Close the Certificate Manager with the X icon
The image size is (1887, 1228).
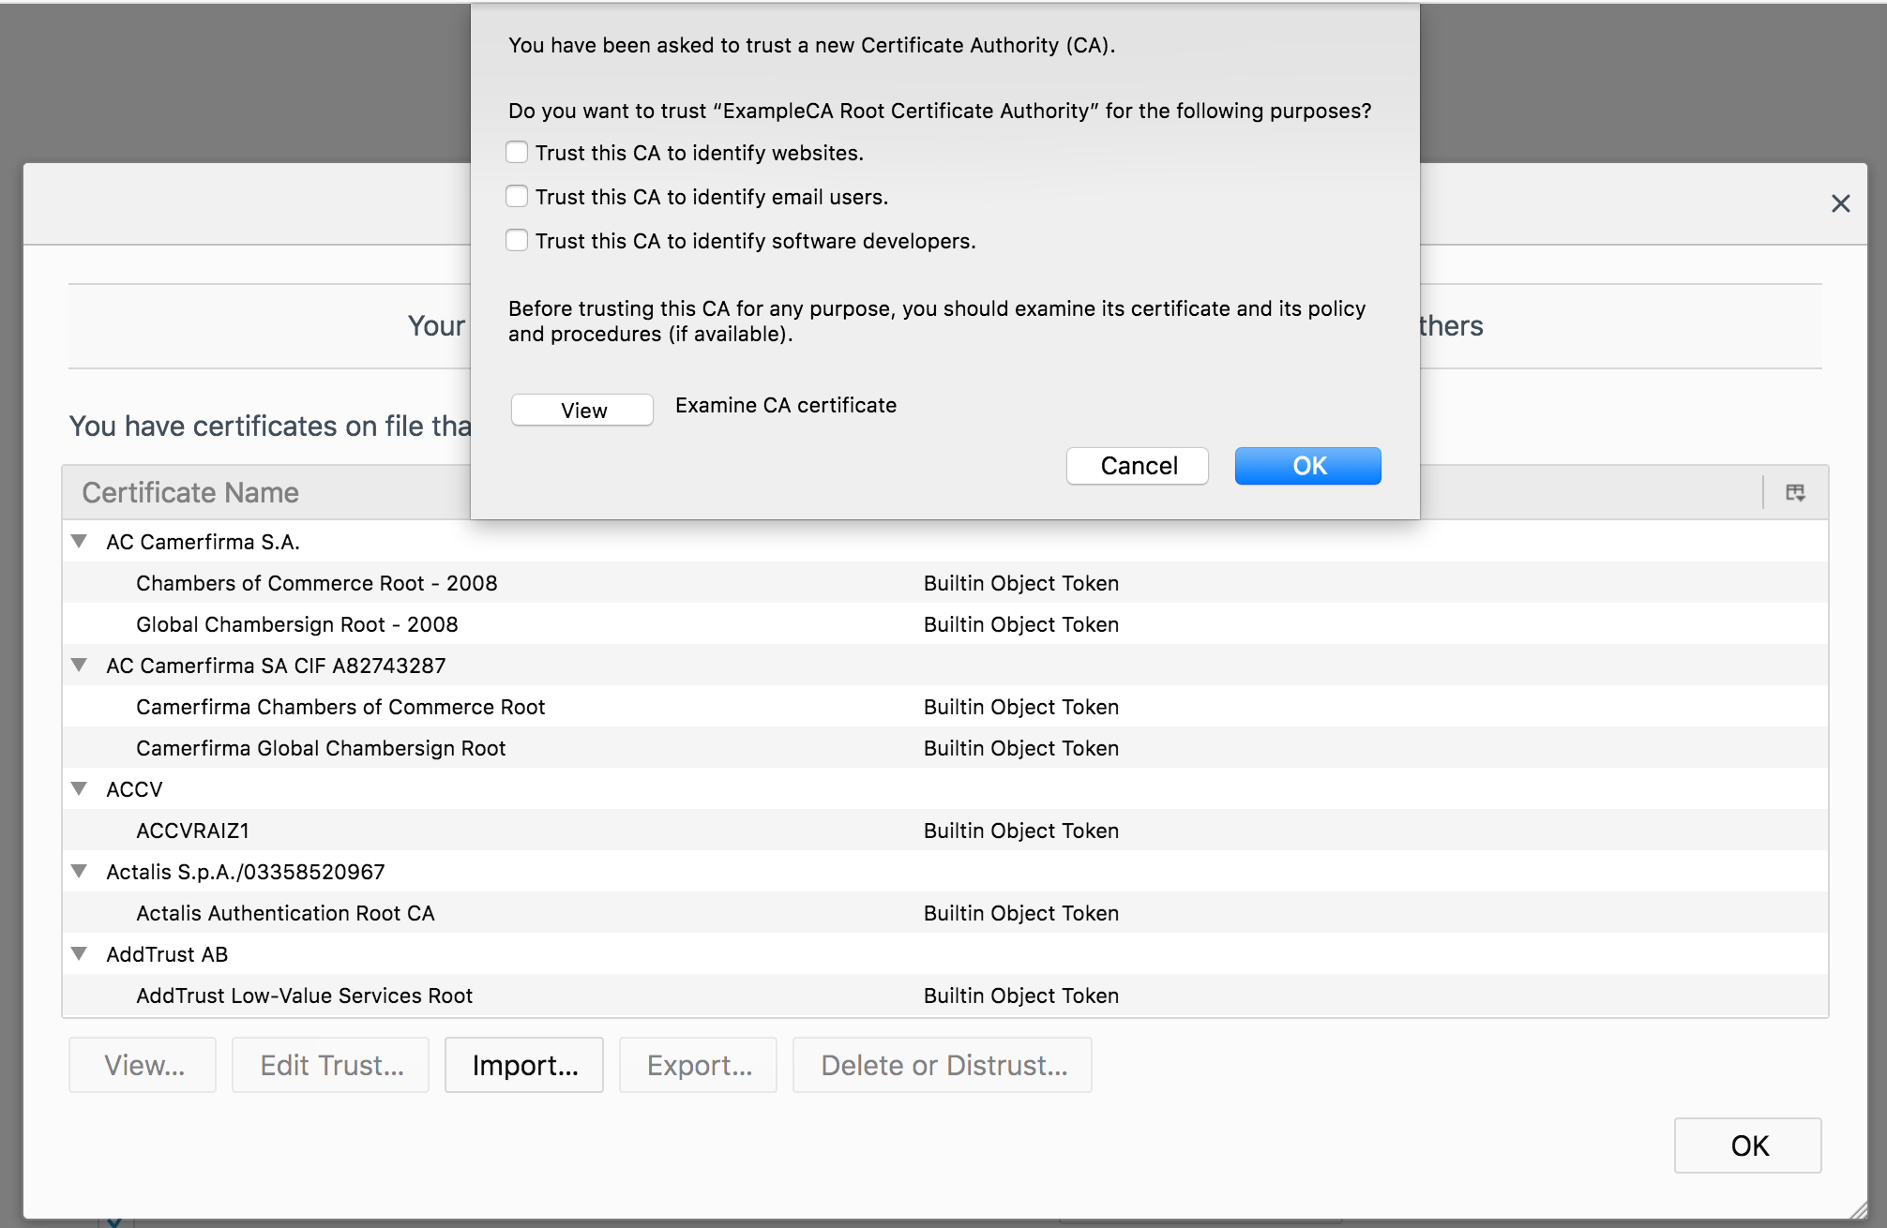click(1840, 203)
